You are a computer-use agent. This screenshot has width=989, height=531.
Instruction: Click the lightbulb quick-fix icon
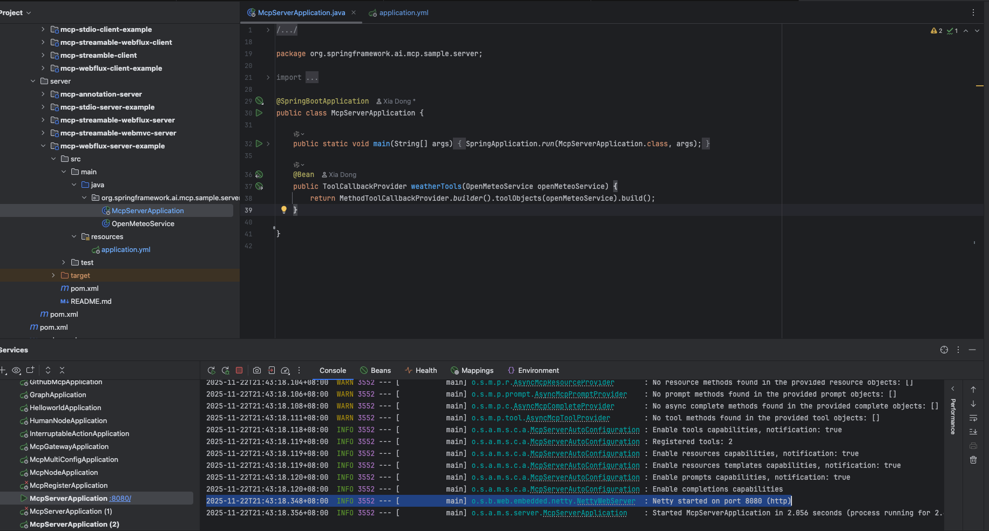[283, 210]
